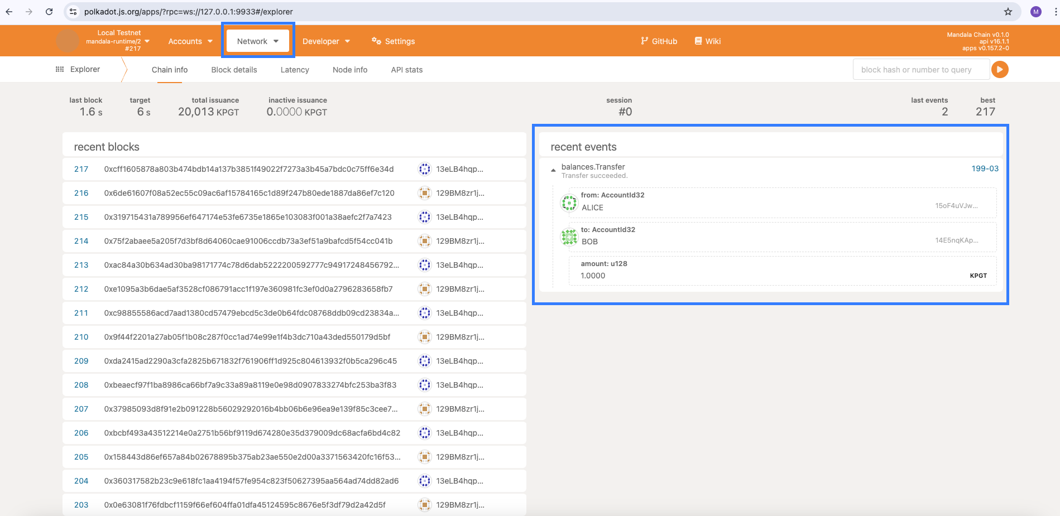Click the orange query play button
The image size is (1060, 516).
tap(1000, 70)
